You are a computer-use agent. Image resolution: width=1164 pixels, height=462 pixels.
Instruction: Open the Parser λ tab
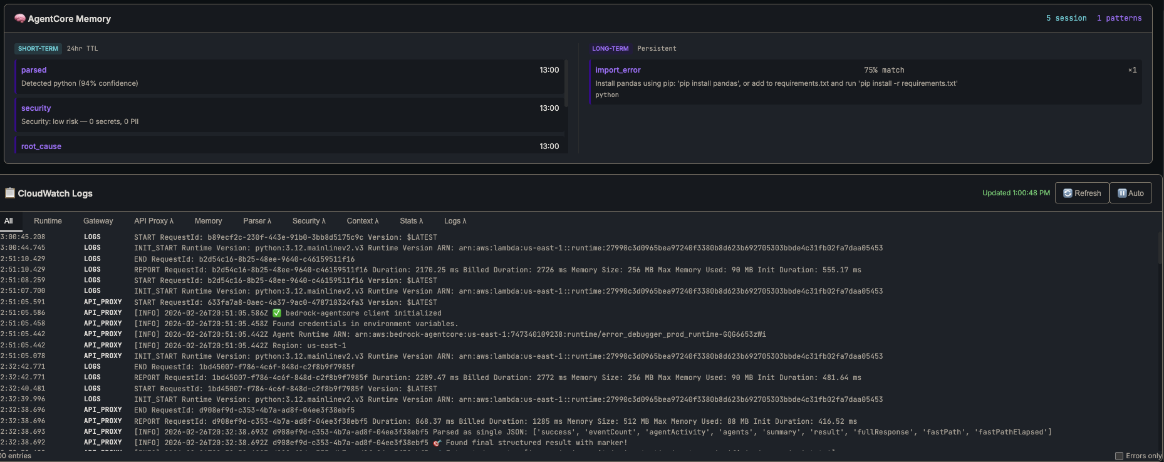[257, 221]
